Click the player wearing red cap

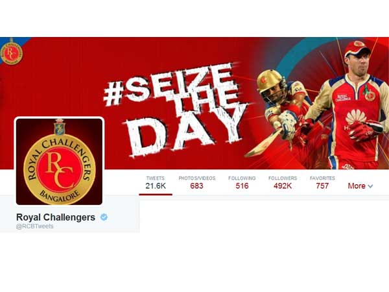[352, 106]
